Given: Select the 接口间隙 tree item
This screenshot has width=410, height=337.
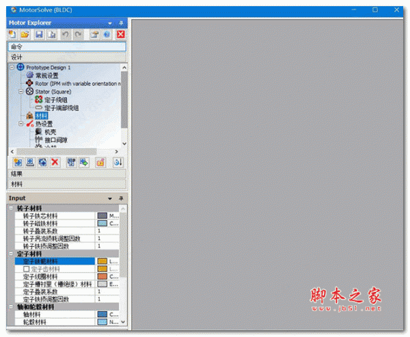Looking at the screenshot, I should click(x=56, y=140).
